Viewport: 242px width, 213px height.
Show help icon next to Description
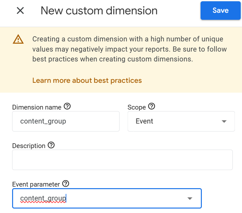(51, 145)
